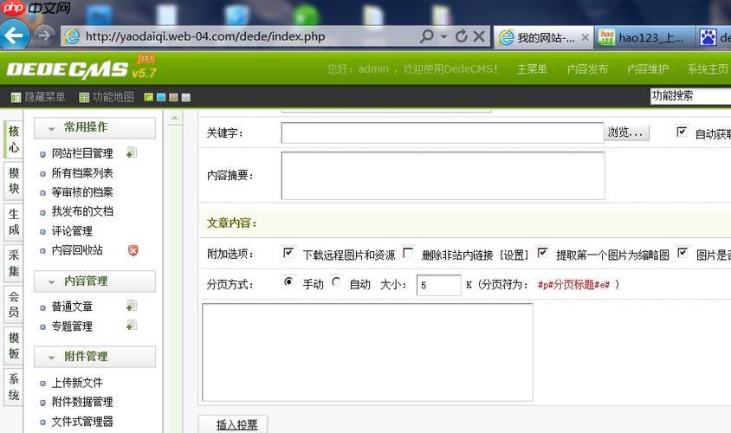Image resolution: width=731 pixels, height=433 pixels.
Task: Open 内容回收站 link
Action: tap(77, 249)
